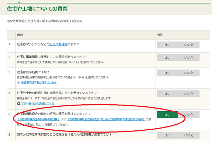The image size is (212, 141).
Task: Pick はい for question 4 補助金等
Action: click(x=167, y=94)
